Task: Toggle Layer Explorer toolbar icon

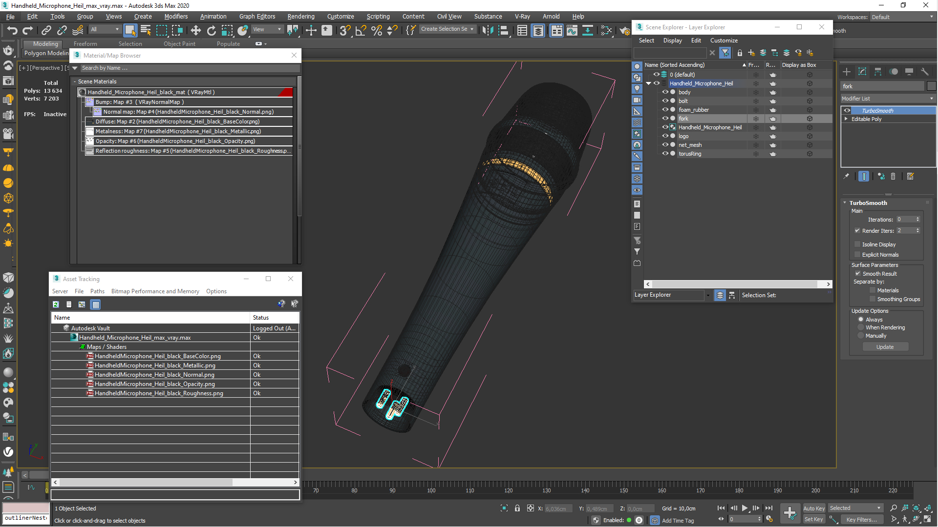Action: point(538,31)
